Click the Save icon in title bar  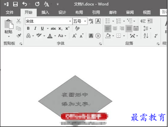pyautogui.click(x=15, y=4)
